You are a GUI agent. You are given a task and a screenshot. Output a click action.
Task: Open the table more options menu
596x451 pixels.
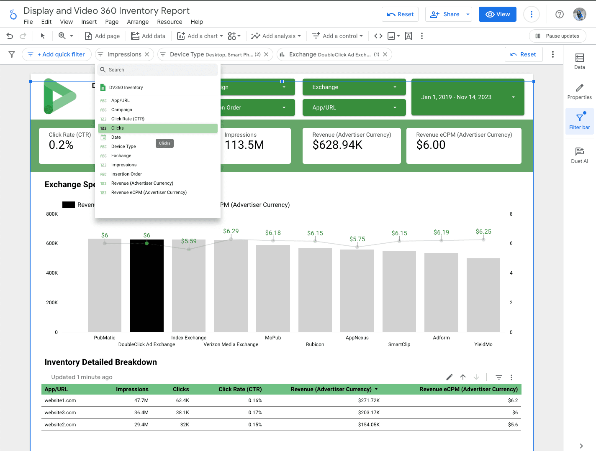click(511, 377)
